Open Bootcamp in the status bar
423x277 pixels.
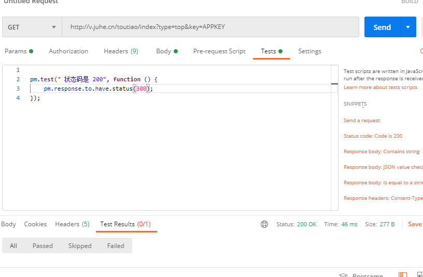[x=368, y=275]
